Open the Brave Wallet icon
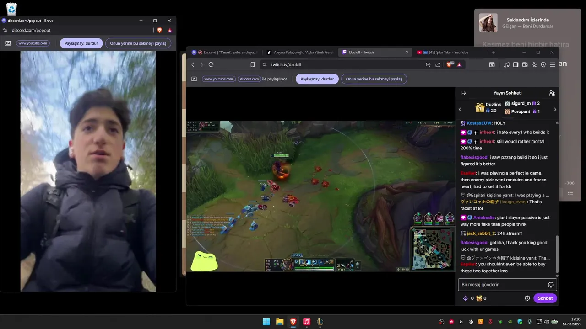Viewport: 586px width, 329px height. (525, 64)
